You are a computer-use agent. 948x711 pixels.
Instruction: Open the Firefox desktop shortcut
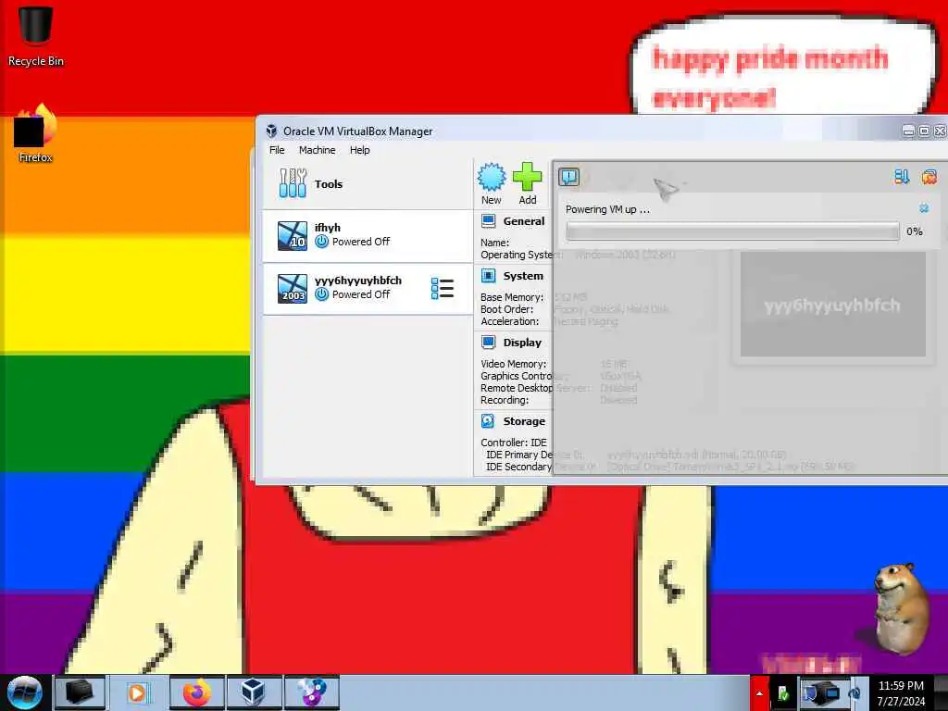click(35, 133)
